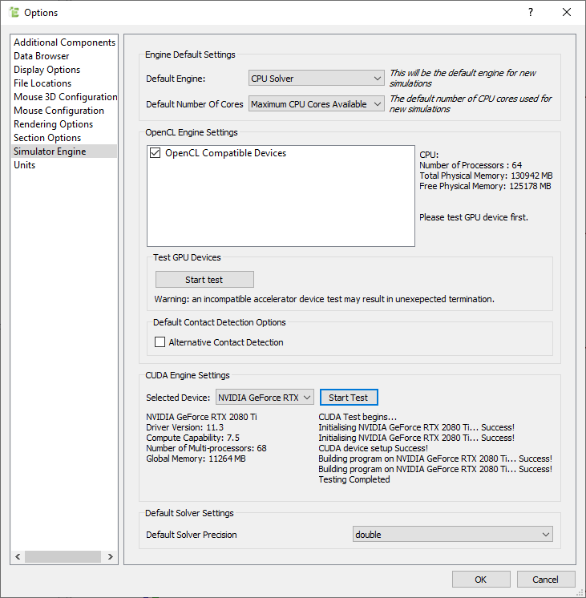The width and height of the screenshot is (586, 598).
Task: Open Data Browser options page
Action: click(42, 56)
